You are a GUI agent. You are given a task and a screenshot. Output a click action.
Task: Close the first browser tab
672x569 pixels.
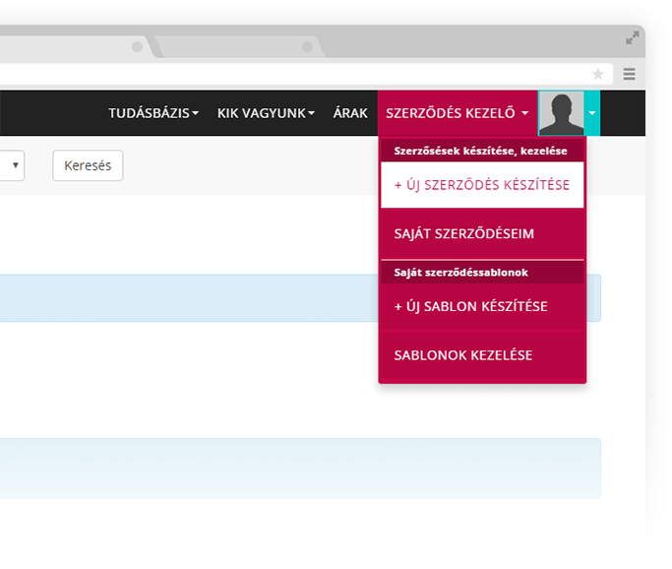(137, 46)
